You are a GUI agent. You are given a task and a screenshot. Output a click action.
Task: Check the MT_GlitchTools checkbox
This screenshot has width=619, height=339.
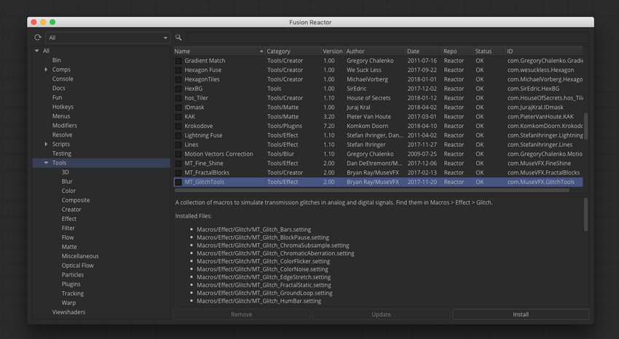click(178, 182)
